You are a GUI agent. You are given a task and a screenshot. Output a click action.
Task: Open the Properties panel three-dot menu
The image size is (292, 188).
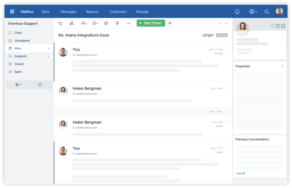(282, 66)
